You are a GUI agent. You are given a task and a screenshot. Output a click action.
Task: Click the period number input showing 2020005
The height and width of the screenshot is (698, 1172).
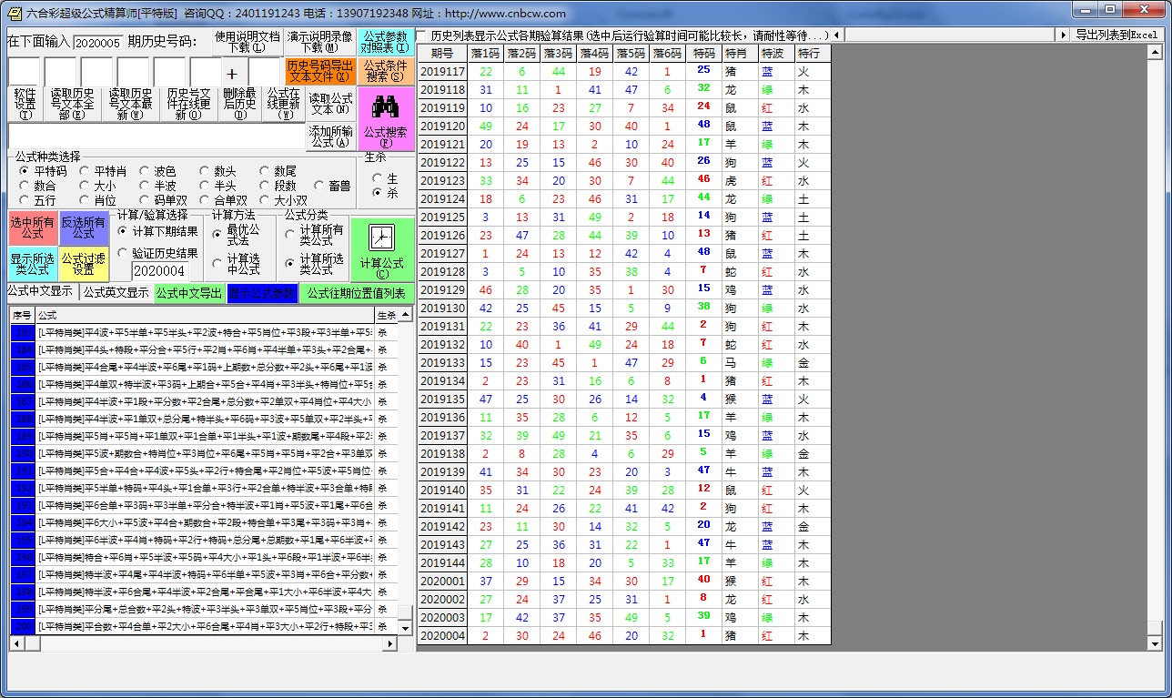pos(97,43)
